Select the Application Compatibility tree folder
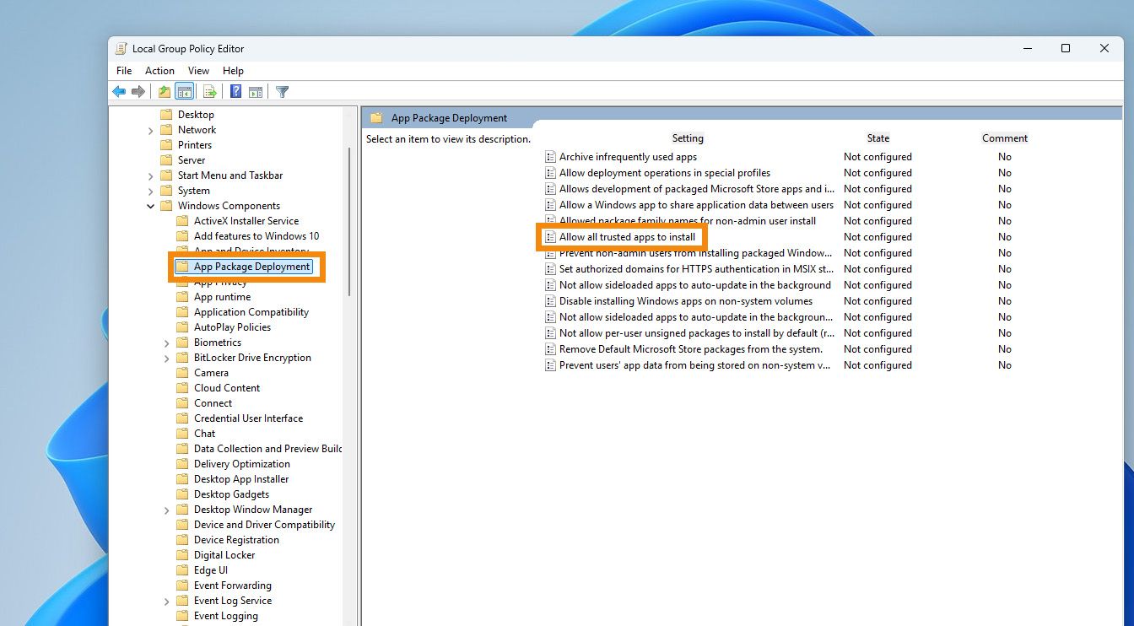The width and height of the screenshot is (1134, 626). coord(251,312)
